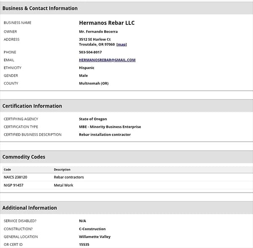The image size is (253, 248).
Task: Click the Certification Information section header
Action: pos(32,106)
